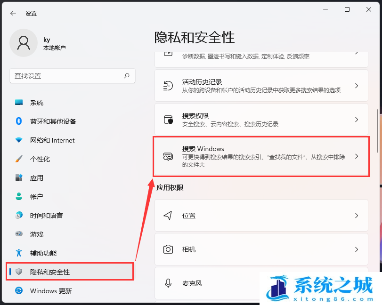Click the 系统 monitor icon
382x305 pixels.
coord(19,102)
